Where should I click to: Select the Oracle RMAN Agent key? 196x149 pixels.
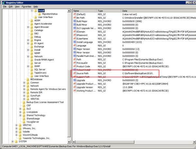pyautogui.click(x=44, y=59)
